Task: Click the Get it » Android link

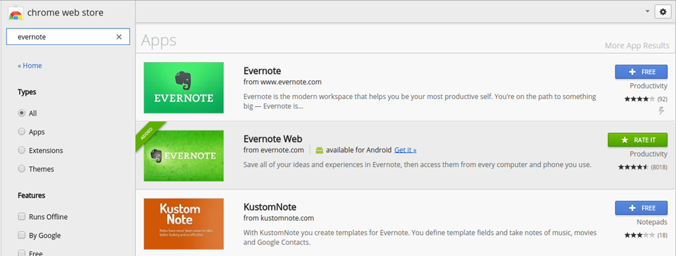Action: pyautogui.click(x=405, y=150)
